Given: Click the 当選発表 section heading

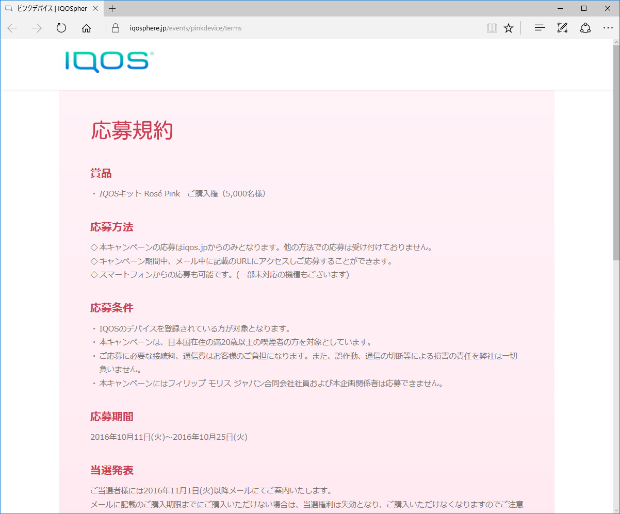Looking at the screenshot, I should pyautogui.click(x=112, y=470).
